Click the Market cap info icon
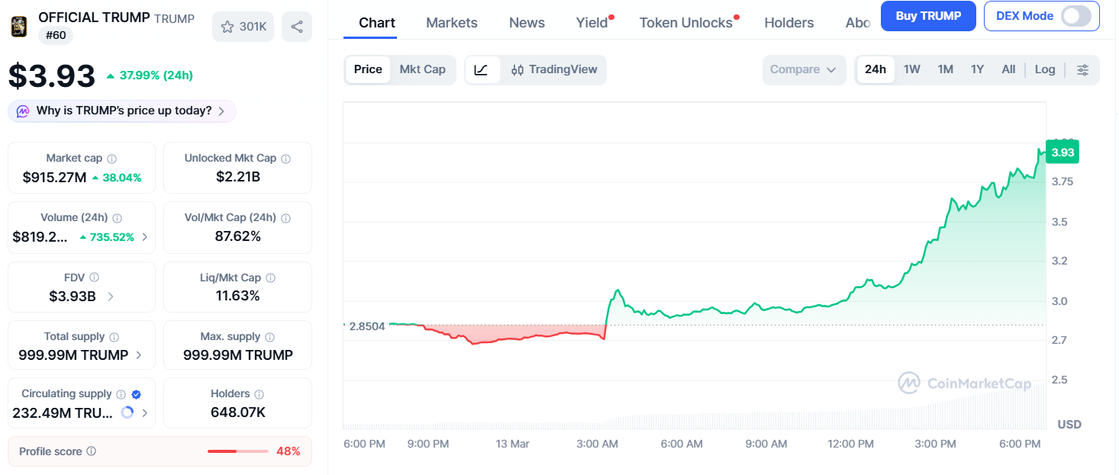 tap(112, 159)
